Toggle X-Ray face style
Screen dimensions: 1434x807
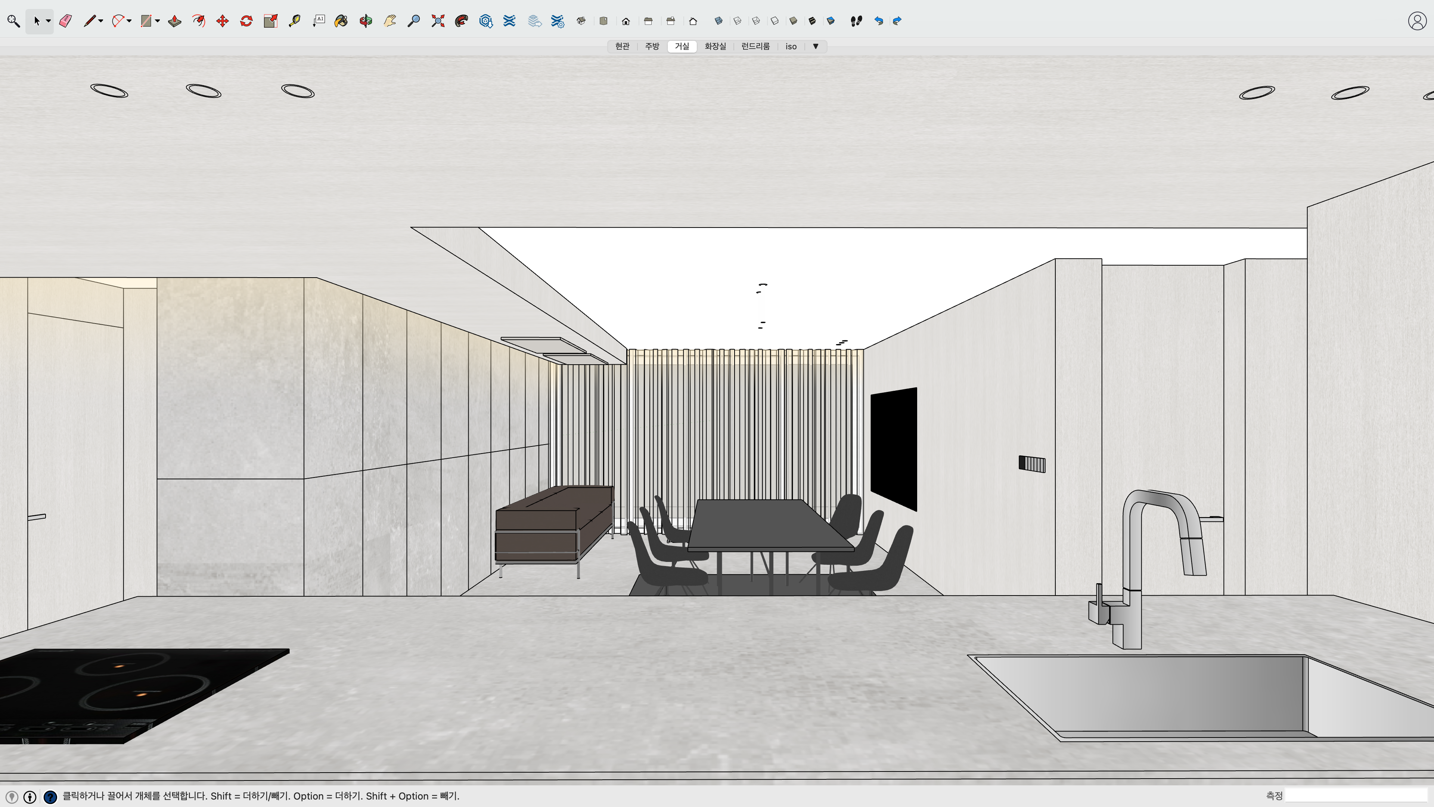[718, 21]
